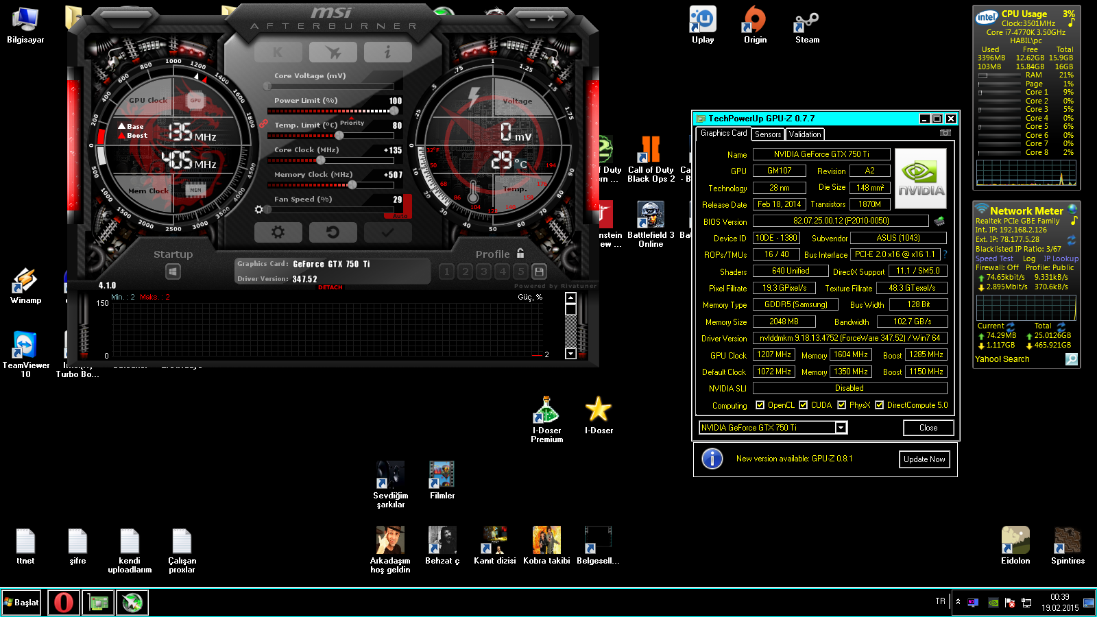
Task: Select the Graphics Card tab in GPU-Z
Action: click(x=723, y=134)
